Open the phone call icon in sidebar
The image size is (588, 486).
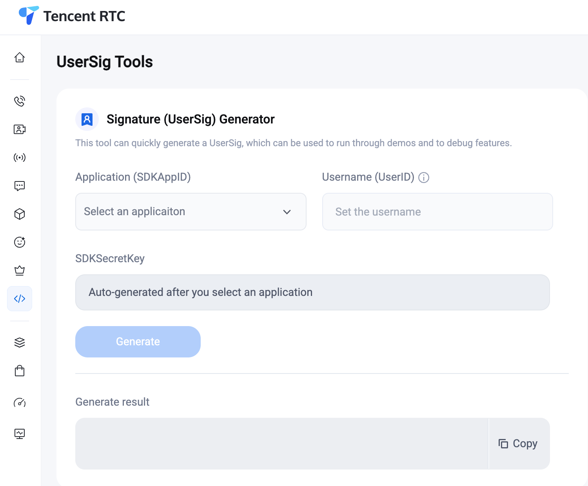coord(20,101)
